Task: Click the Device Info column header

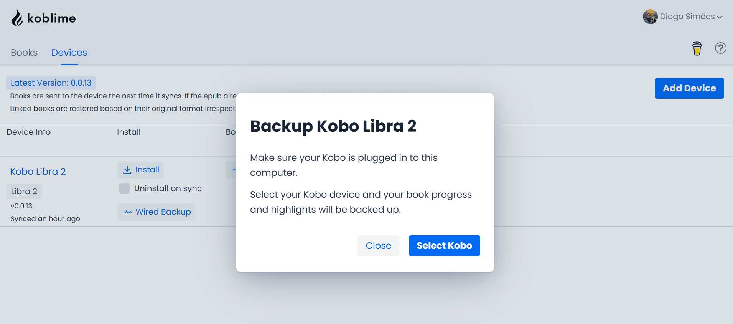Action: (29, 132)
